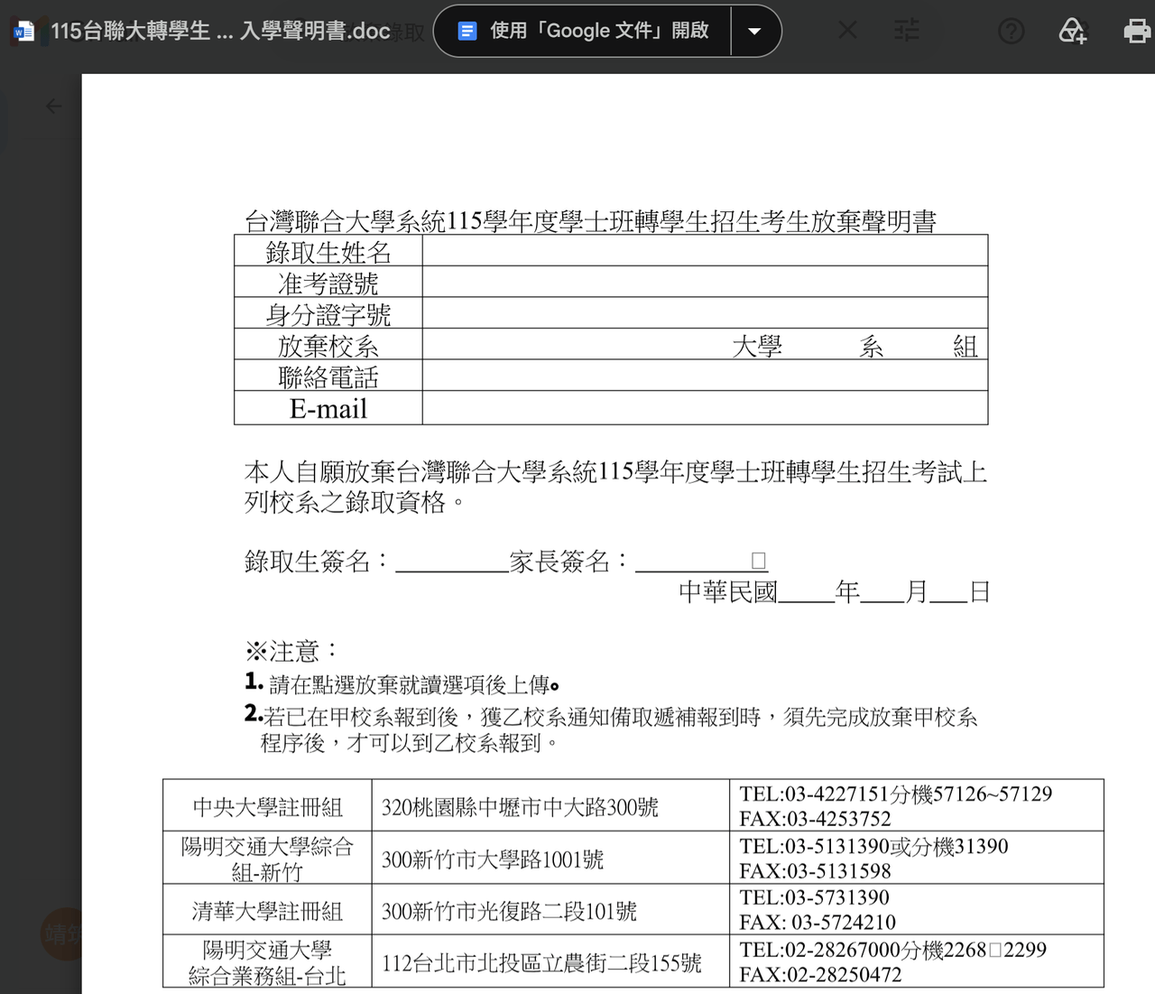Select the 錄取生姓名 label cell
Viewport: 1155px width, 994px height.
[x=328, y=251]
